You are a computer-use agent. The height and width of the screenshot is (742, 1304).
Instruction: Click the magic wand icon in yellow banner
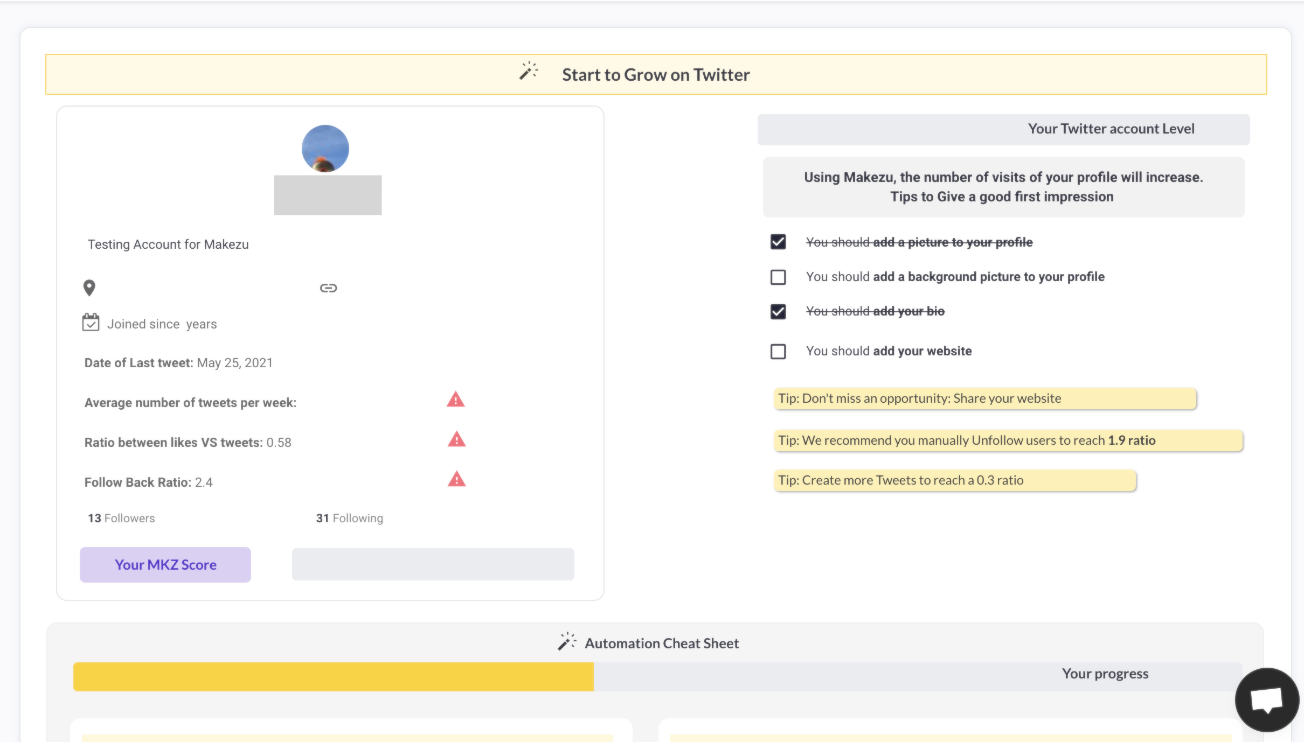click(x=528, y=71)
